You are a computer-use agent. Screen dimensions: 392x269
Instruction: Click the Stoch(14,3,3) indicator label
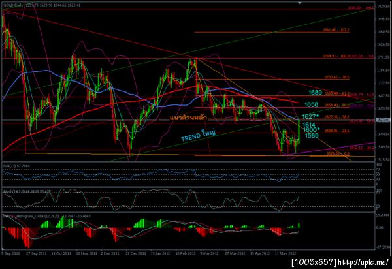27,191
